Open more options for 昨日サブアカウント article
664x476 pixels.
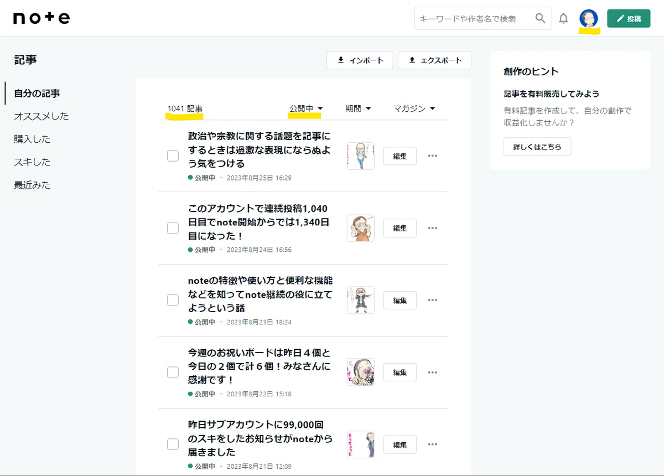[433, 444]
